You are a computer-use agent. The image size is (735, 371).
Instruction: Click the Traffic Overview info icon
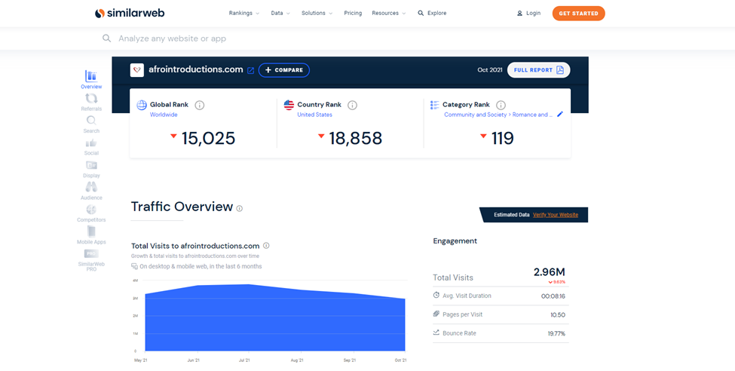[240, 208]
